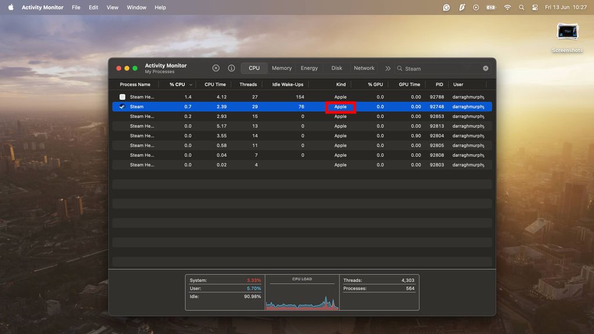Open process info with the (i) icon
594x334 pixels.
231,68
